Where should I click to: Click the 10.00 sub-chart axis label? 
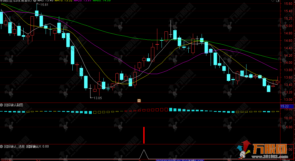(x=288, y=118)
